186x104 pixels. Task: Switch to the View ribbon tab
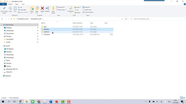pyautogui.click(x=23, y=4)
